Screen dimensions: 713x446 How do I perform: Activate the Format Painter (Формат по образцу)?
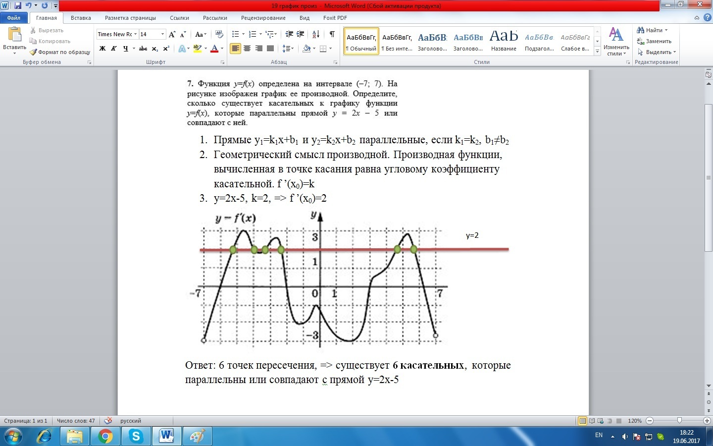[x=60, y=52]
